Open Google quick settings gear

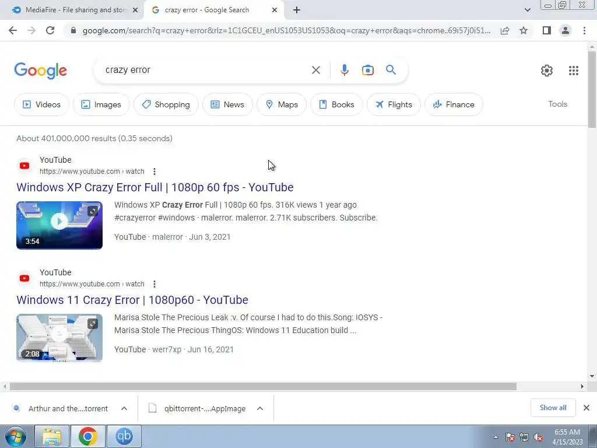(x=547, y=71)
